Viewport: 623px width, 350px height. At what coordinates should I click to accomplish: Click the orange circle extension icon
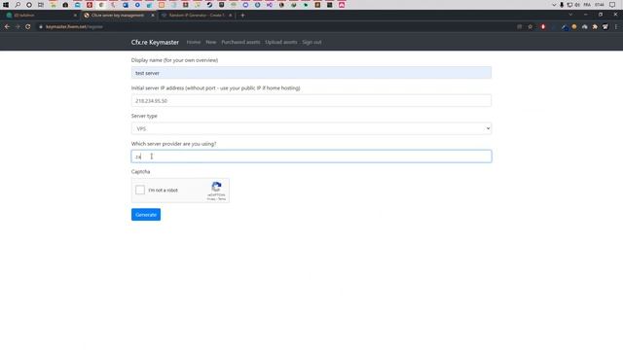574,26
